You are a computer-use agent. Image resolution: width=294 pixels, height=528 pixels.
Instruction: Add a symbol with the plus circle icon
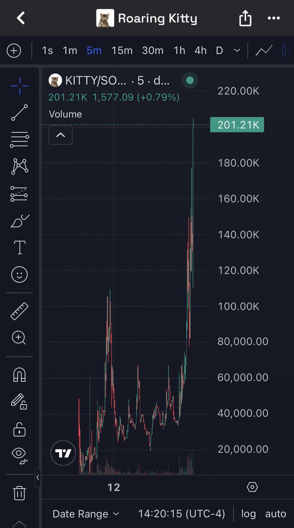14,51
